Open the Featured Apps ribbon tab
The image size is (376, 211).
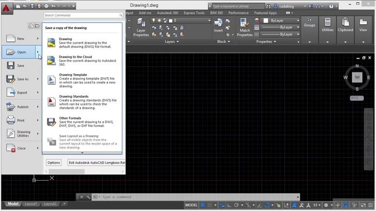coord(265,13)
